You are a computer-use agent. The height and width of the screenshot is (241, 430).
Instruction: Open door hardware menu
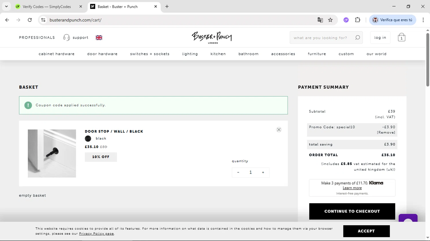click(102, 54)
